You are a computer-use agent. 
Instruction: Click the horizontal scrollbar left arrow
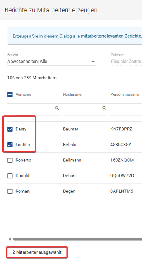coord(10,239)
